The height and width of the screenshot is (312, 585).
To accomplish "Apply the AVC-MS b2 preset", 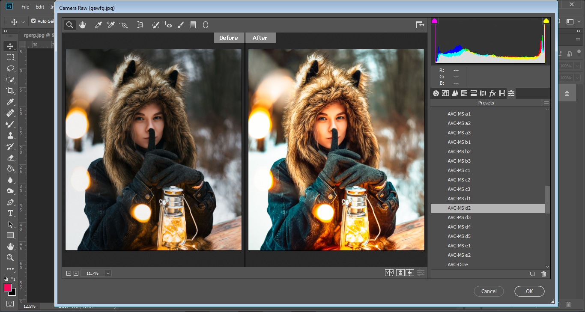I will click(488, 152).
